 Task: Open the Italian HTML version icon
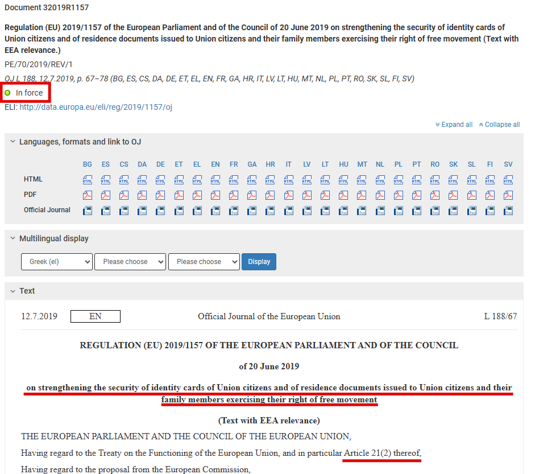click(289, 179)
